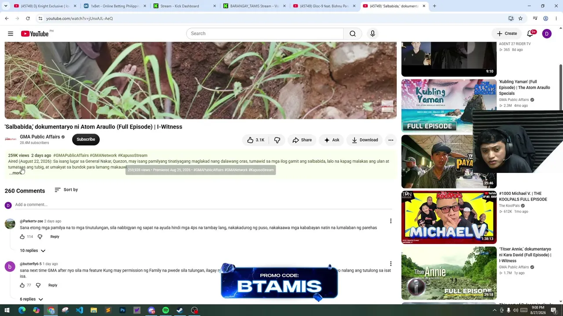Download the video
This screenshot has height=316, width=563.
(x=365, y=140)
